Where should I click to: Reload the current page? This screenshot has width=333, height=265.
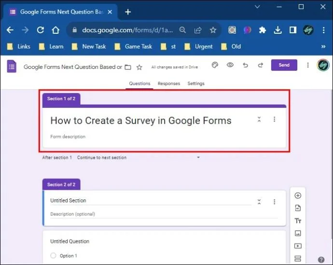pyautogui.click(x=41, y=30)
